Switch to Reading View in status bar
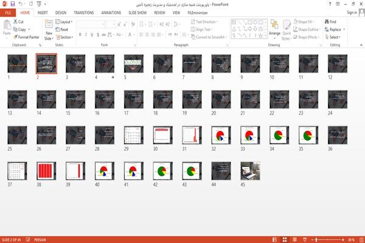The width and height of the screenshot is (365, 243). 294,240
